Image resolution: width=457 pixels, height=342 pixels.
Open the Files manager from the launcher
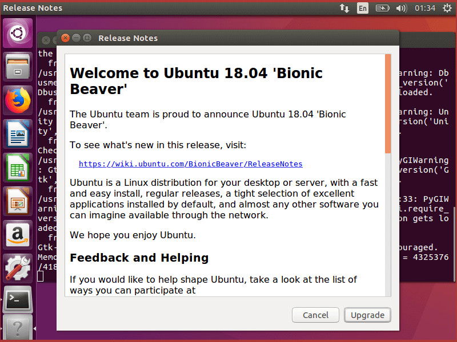(x=18, y=67)
